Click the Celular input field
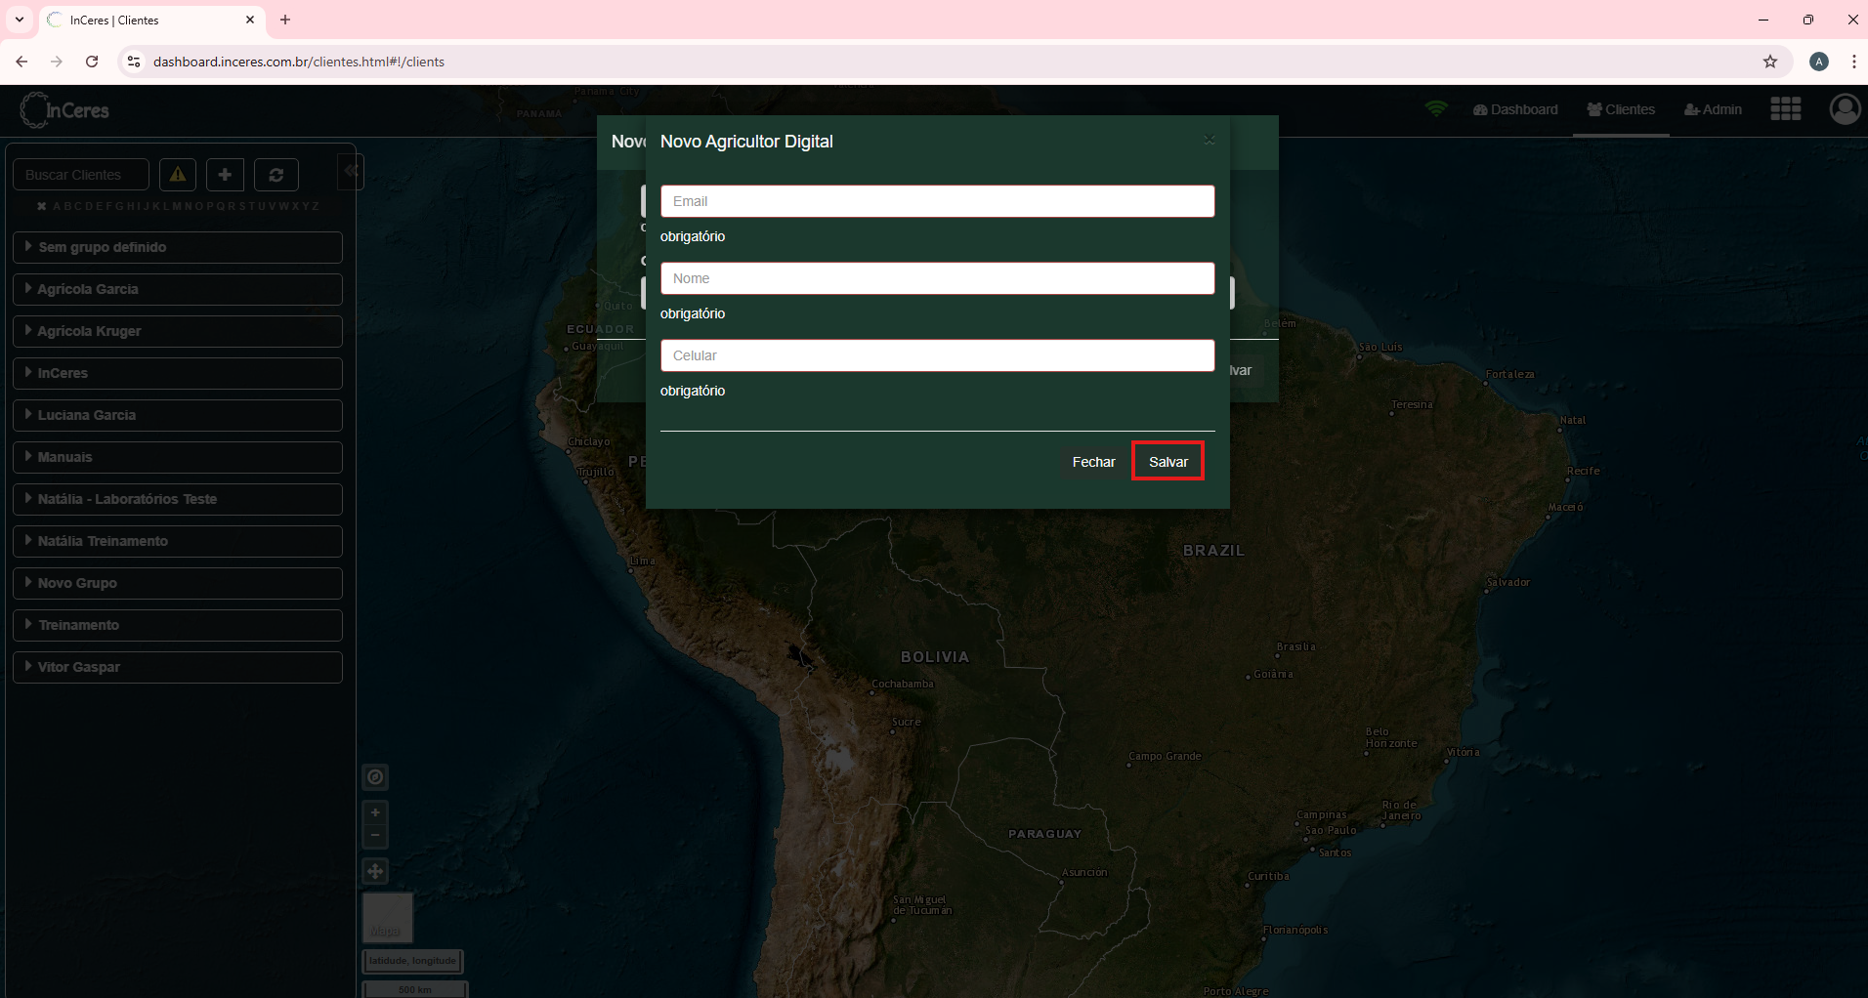 point(937,355)
